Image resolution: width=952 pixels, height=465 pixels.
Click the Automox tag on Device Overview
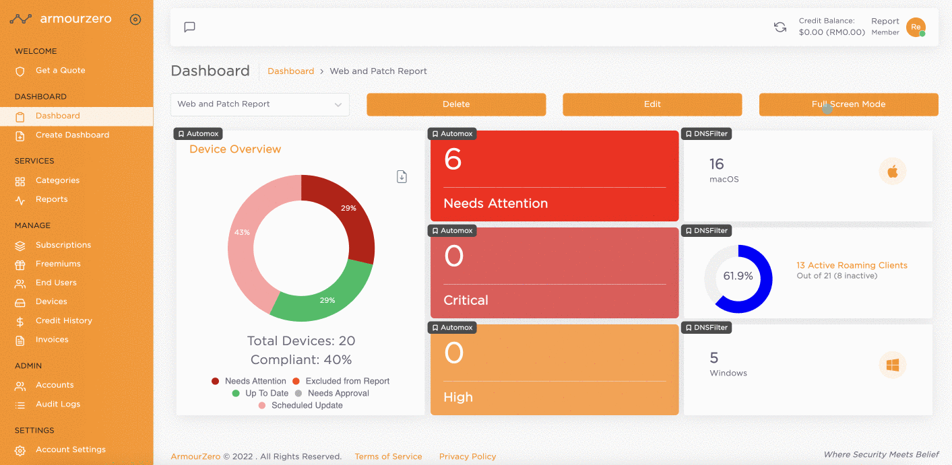coord(198,134)
